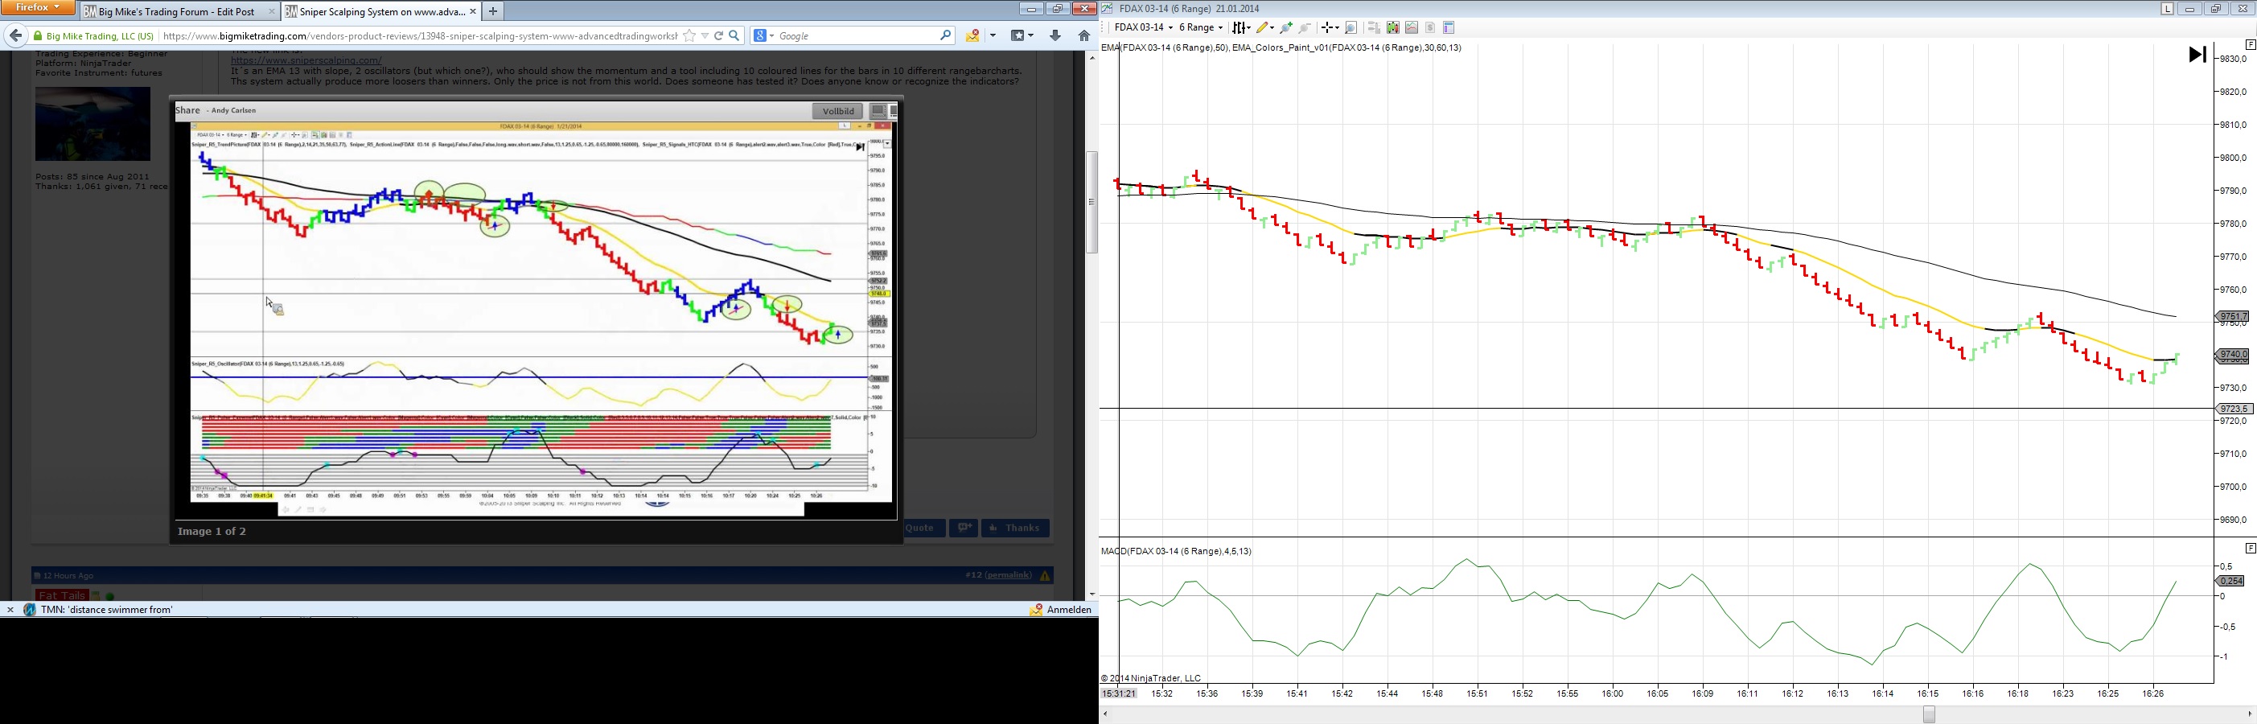Click the chart trader icon in NinjaTrader

coord(1373,28)
